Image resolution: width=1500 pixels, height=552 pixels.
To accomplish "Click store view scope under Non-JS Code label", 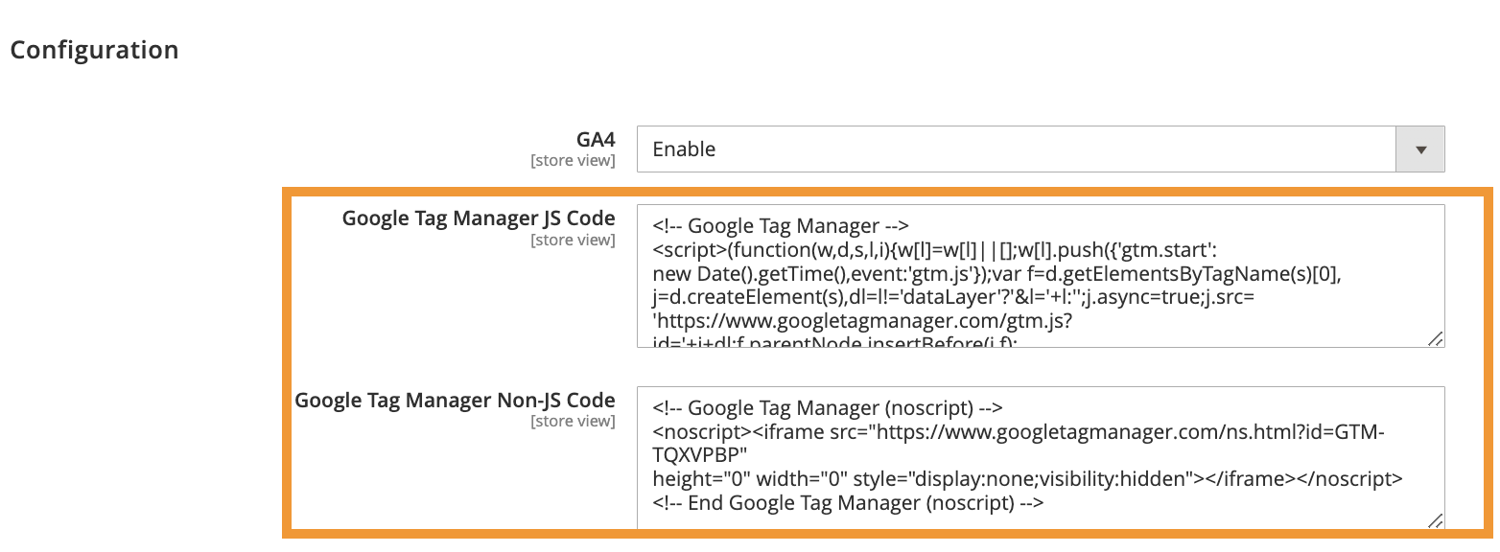I will tap(573, 422).
